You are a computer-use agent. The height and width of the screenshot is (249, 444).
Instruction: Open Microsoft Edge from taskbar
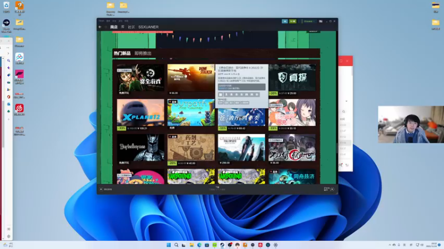(x=199, y=245)
